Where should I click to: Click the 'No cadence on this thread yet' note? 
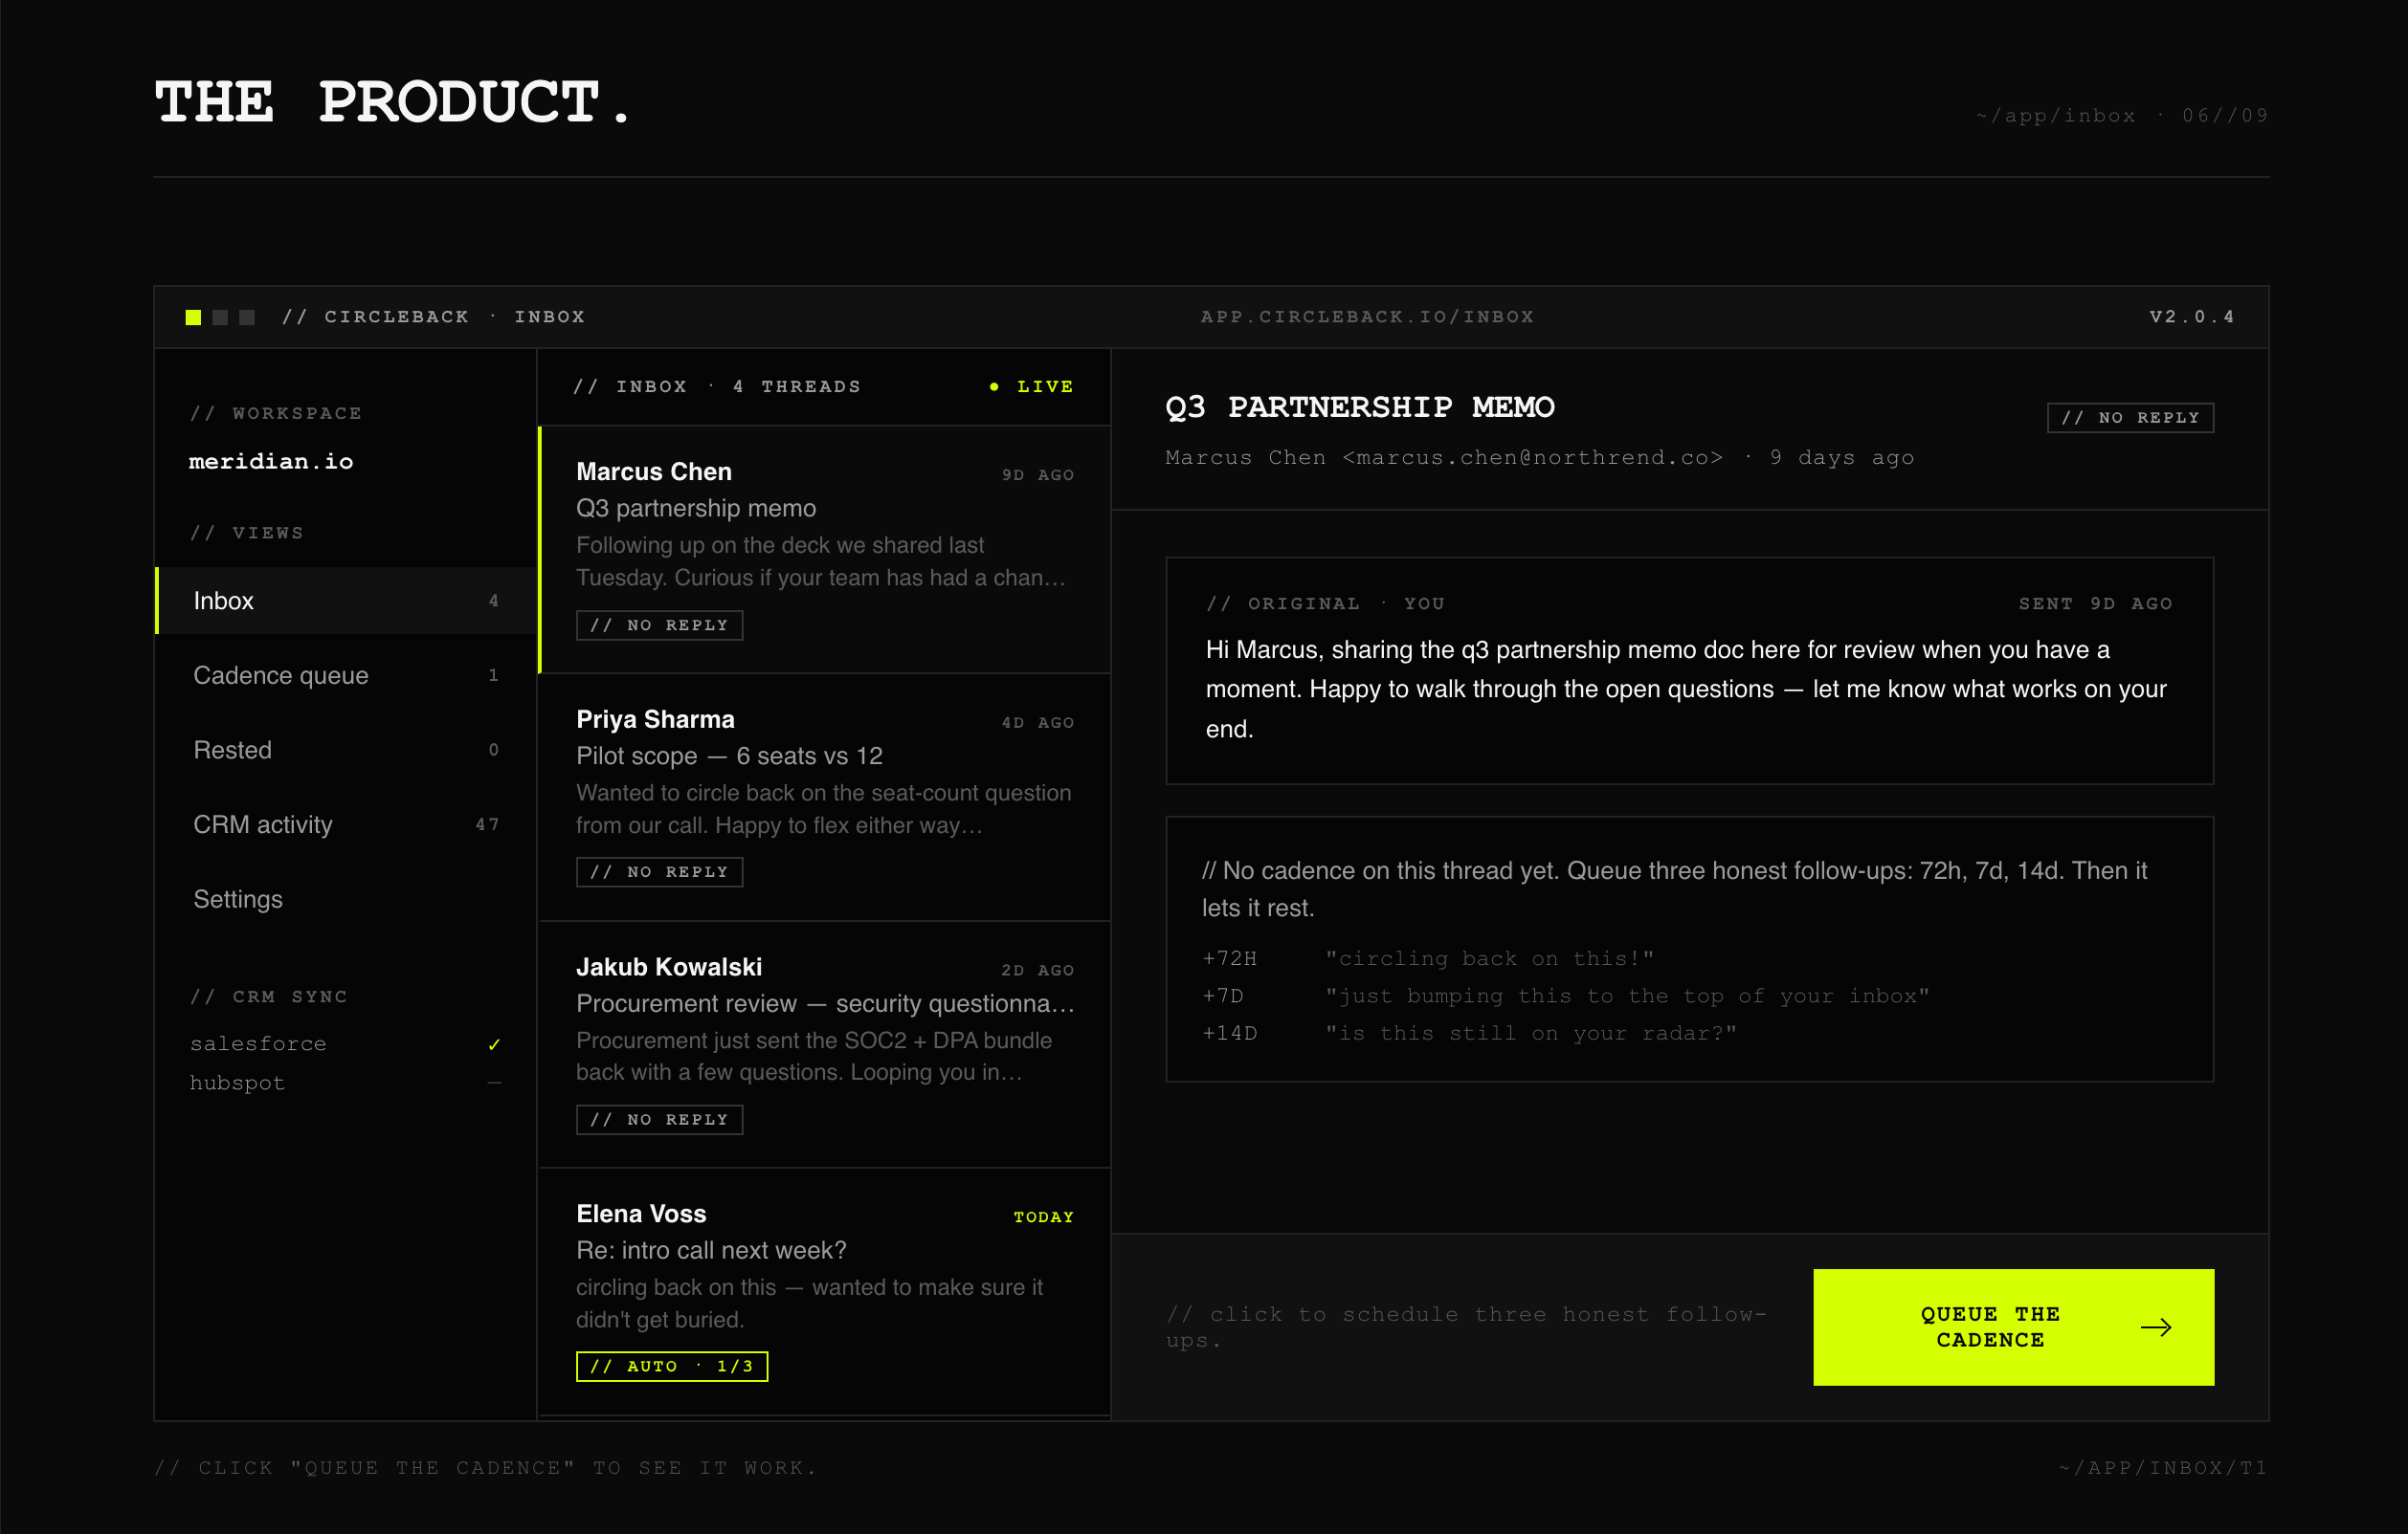point(1675,889)
